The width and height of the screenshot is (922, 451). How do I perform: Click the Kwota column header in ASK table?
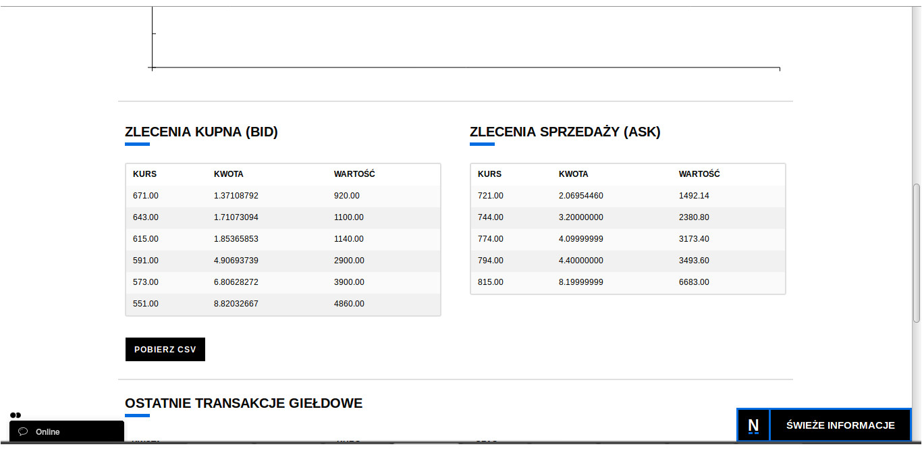coord(574,174)
